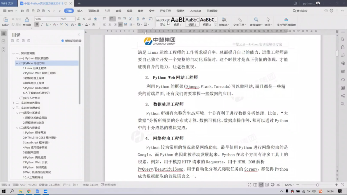Toggle Justify alignment button
This screenshot has width=347, height=195.
(120, 24)
